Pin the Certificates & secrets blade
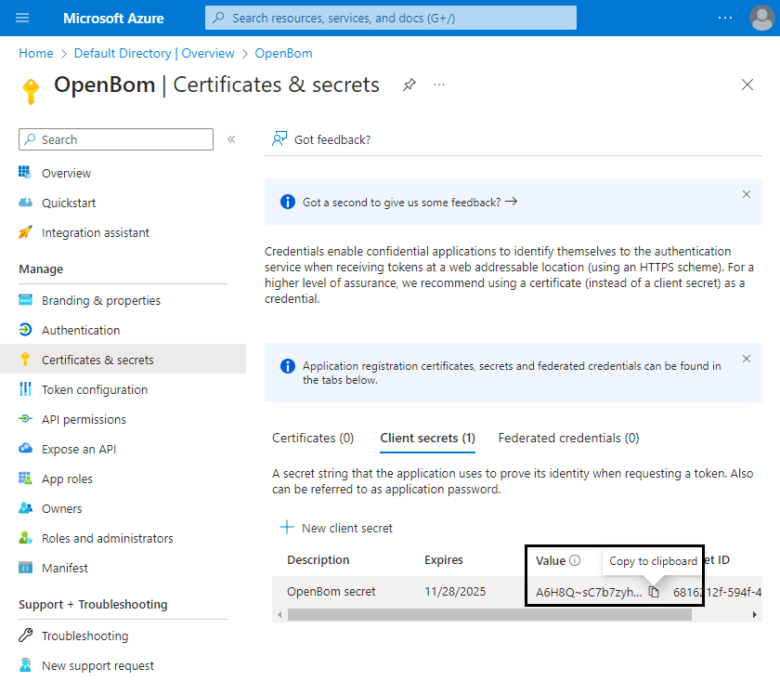Viewport: 780px width, 695px height. (409, 85)
